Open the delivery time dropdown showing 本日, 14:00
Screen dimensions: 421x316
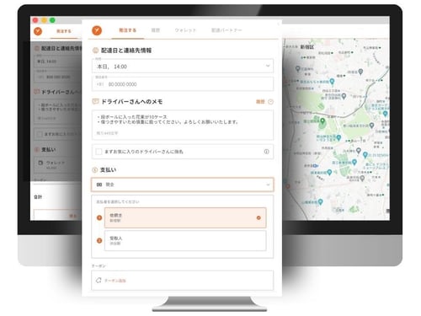click(183, 67)
